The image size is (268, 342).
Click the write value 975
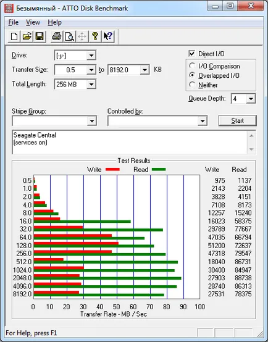click(220, 180)
